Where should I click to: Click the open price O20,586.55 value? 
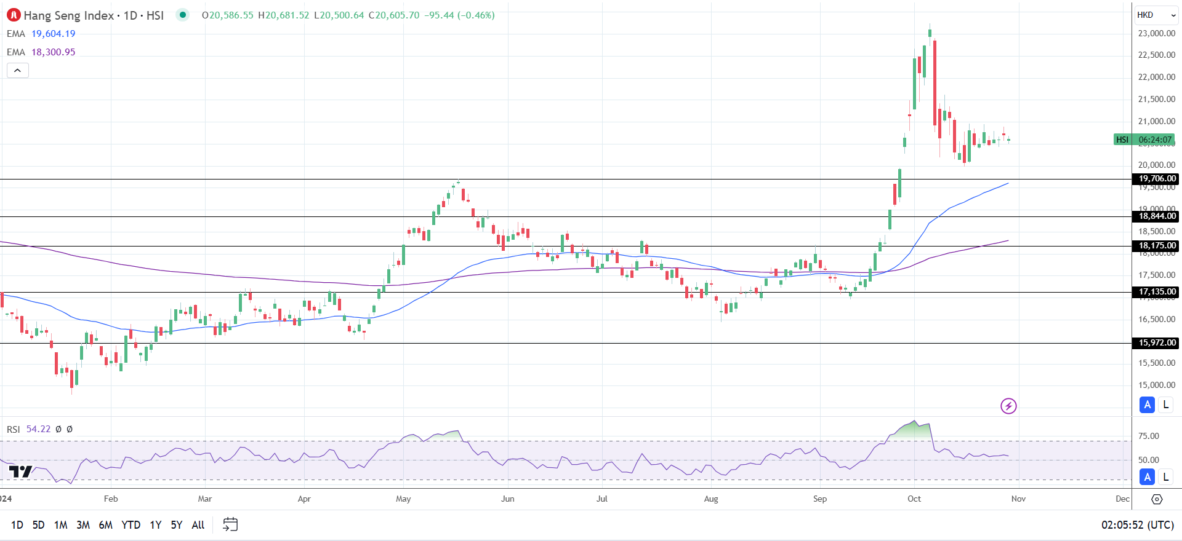(228, 15)
